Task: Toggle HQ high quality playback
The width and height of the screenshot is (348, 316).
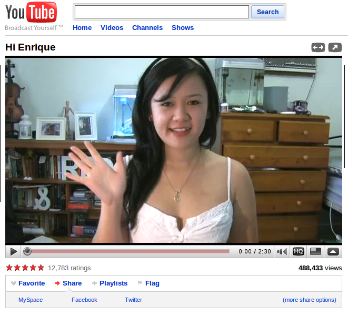Action: (299, 251)
